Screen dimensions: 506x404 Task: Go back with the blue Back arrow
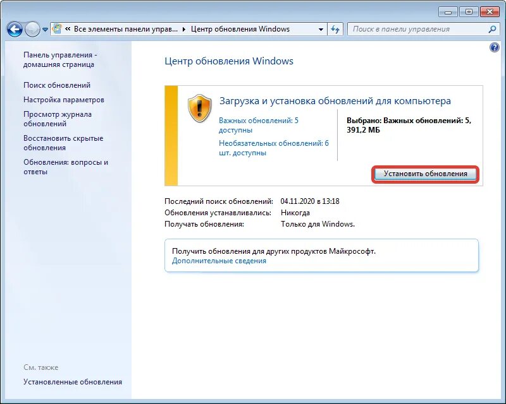click(x=15, y=30)
